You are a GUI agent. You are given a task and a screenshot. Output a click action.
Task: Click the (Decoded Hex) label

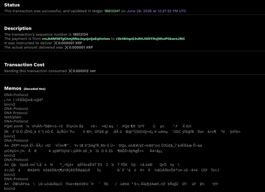(35, 89)
